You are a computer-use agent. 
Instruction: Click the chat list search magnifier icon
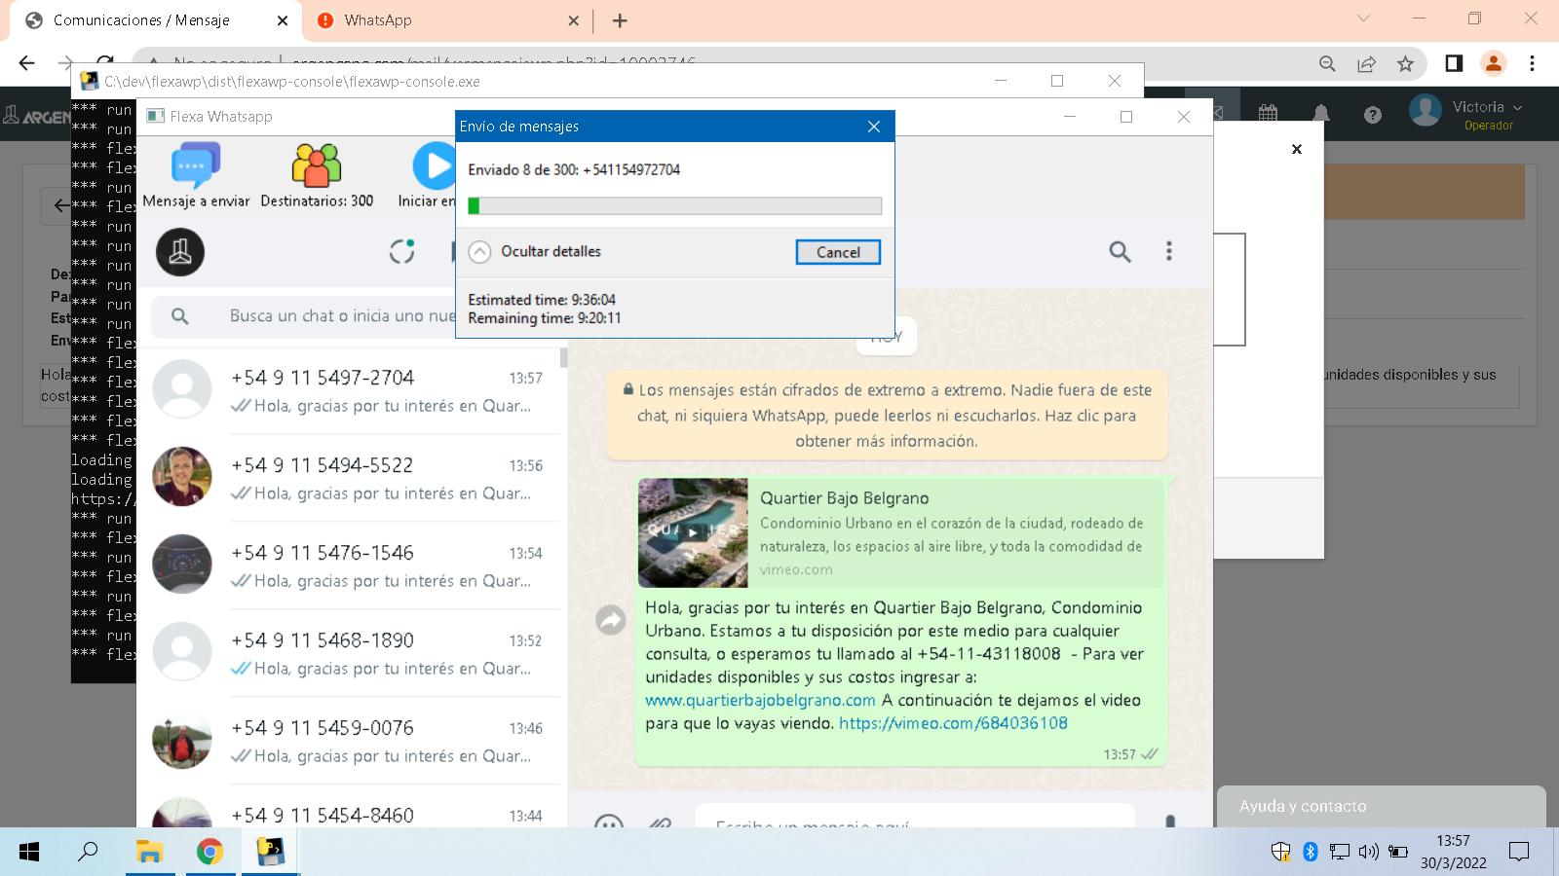click(180, 316)
